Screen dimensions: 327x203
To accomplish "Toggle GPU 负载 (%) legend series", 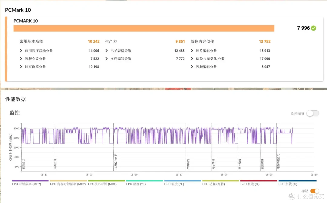I will point(259,183).
